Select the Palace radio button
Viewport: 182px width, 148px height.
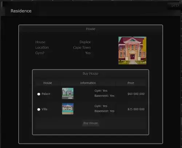(x=39, y=94)
